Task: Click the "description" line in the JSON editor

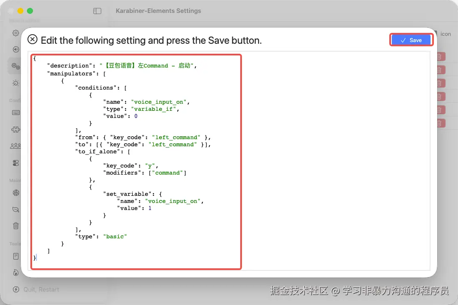Action: click(x=122, y=65)
